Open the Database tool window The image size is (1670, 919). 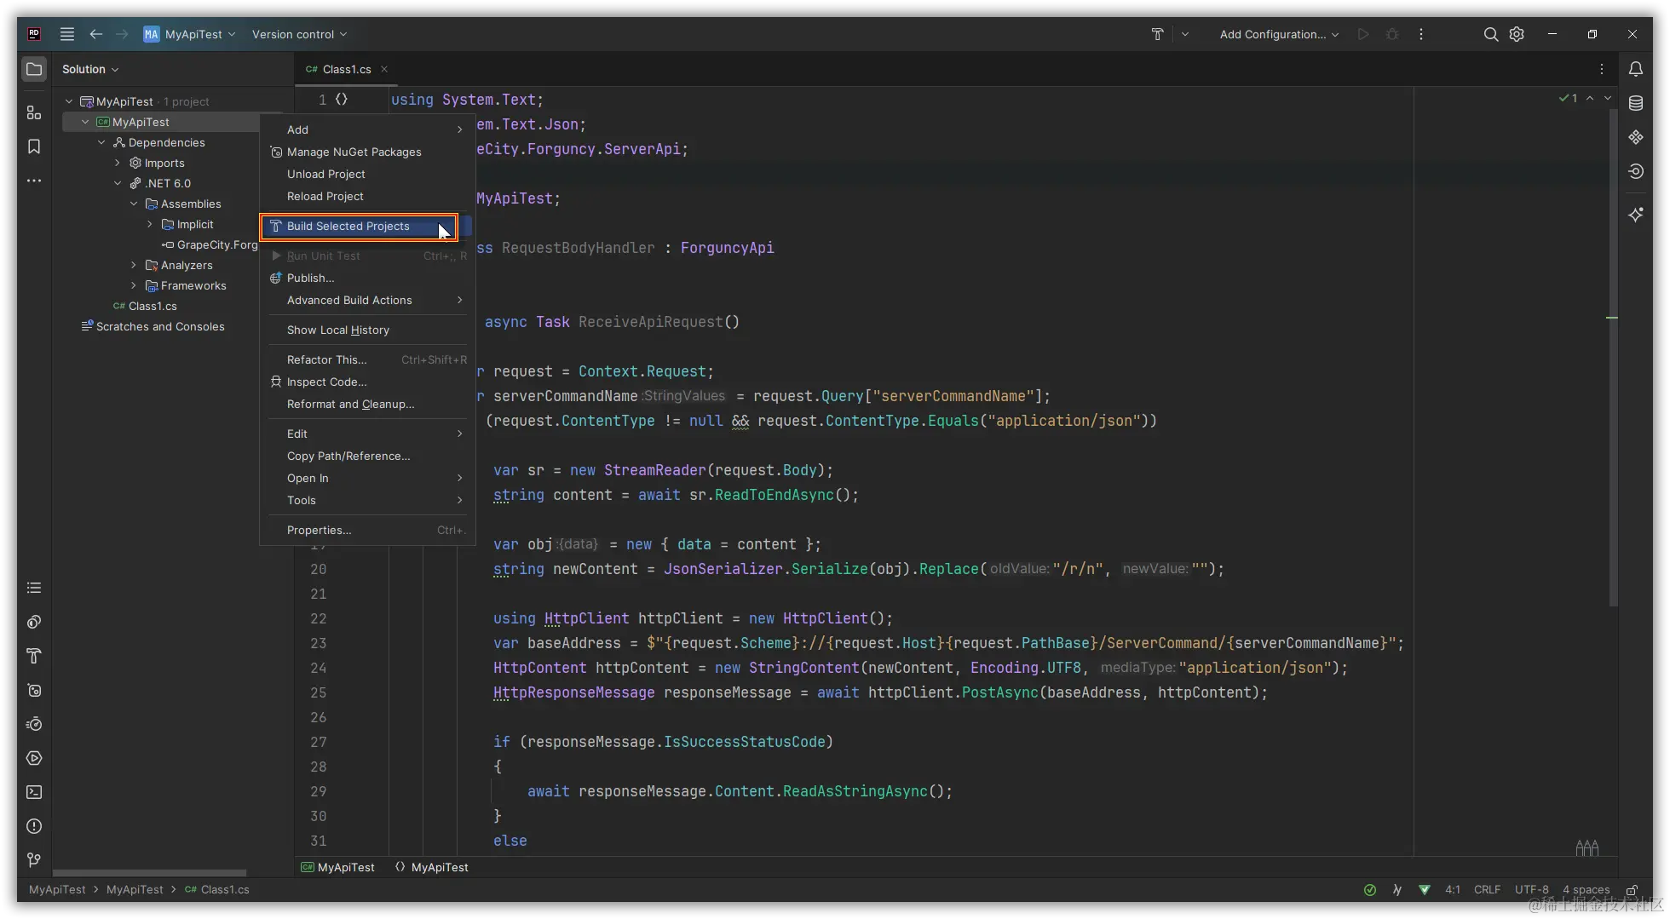click(x=1636, y=103)
